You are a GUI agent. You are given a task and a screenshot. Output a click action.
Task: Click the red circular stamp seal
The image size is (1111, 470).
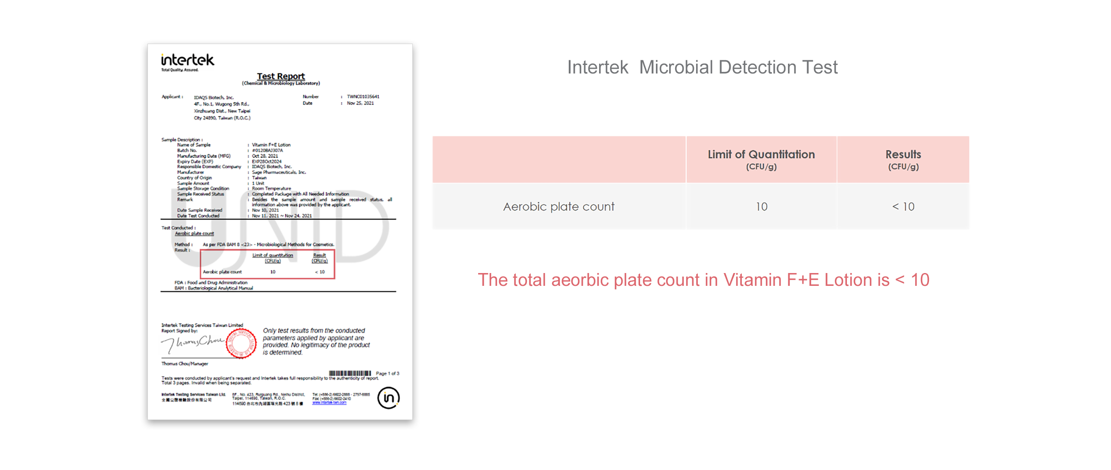[x=241, y=343]
